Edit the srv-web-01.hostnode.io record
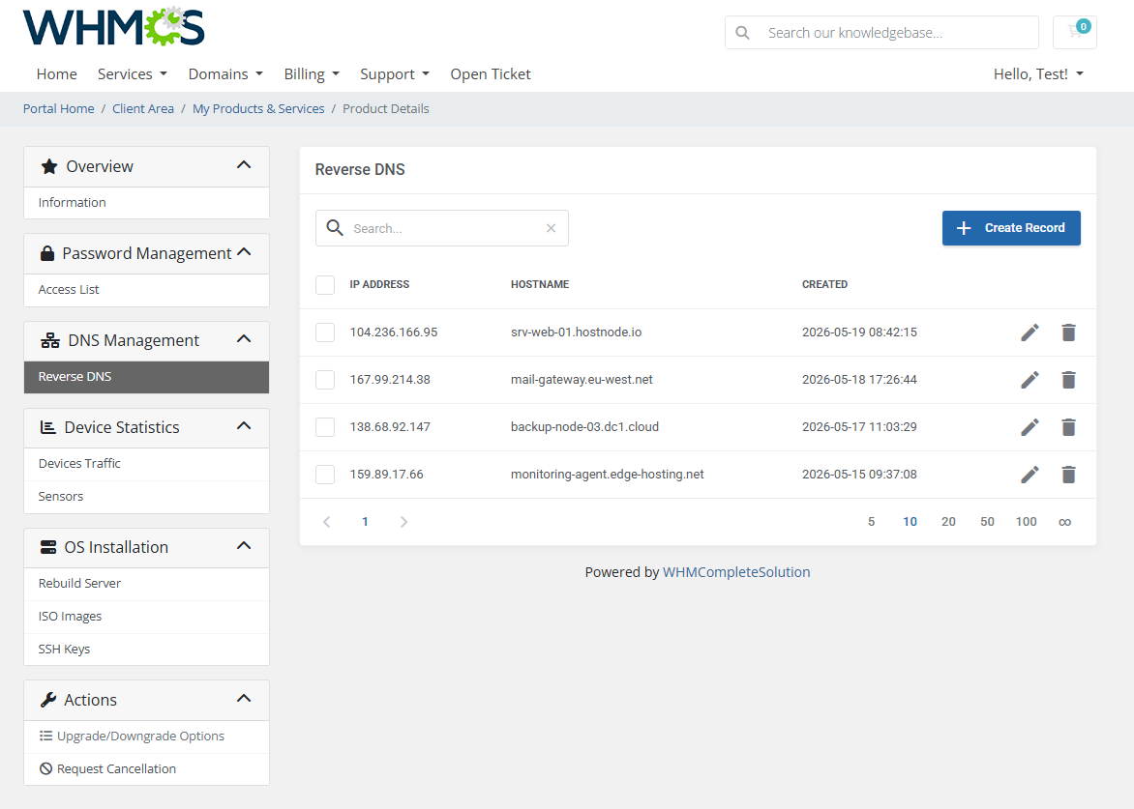The image size is (1134, 809). [1030, 332]
